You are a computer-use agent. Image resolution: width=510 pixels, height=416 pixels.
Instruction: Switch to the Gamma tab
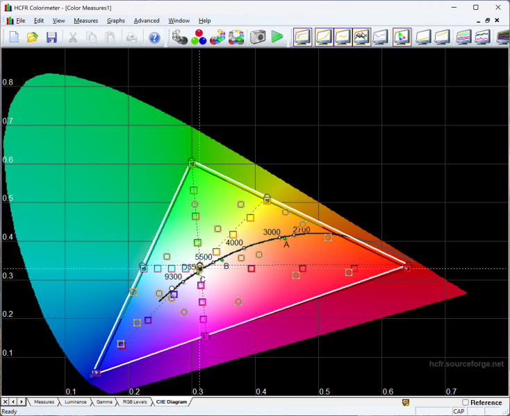coord(104,402)
